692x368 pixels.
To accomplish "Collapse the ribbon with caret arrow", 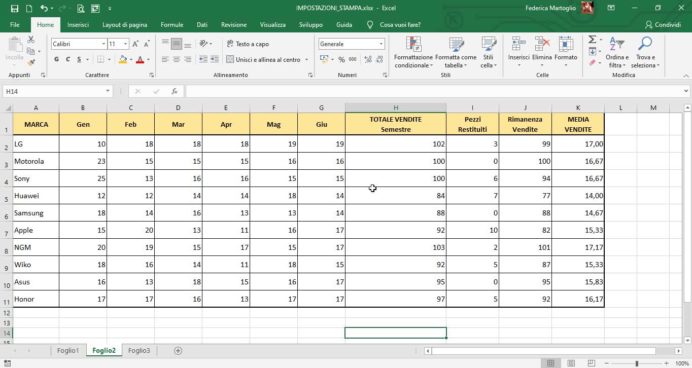I will [686, 75].
